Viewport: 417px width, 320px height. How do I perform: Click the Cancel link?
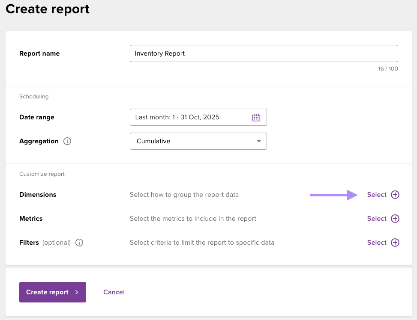pyautogui.click(x=114, y=292)
